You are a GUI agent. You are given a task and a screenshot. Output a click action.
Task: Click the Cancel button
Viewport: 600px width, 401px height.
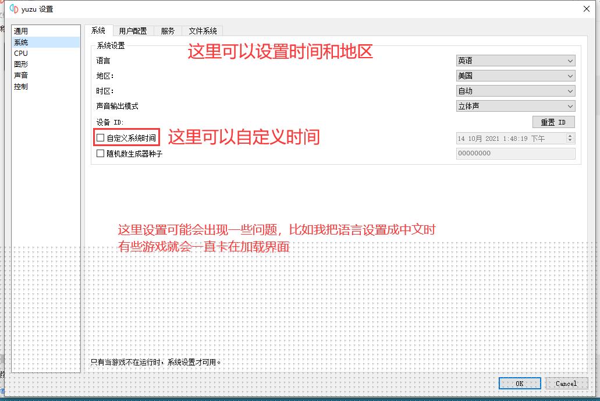coord(566,384)
